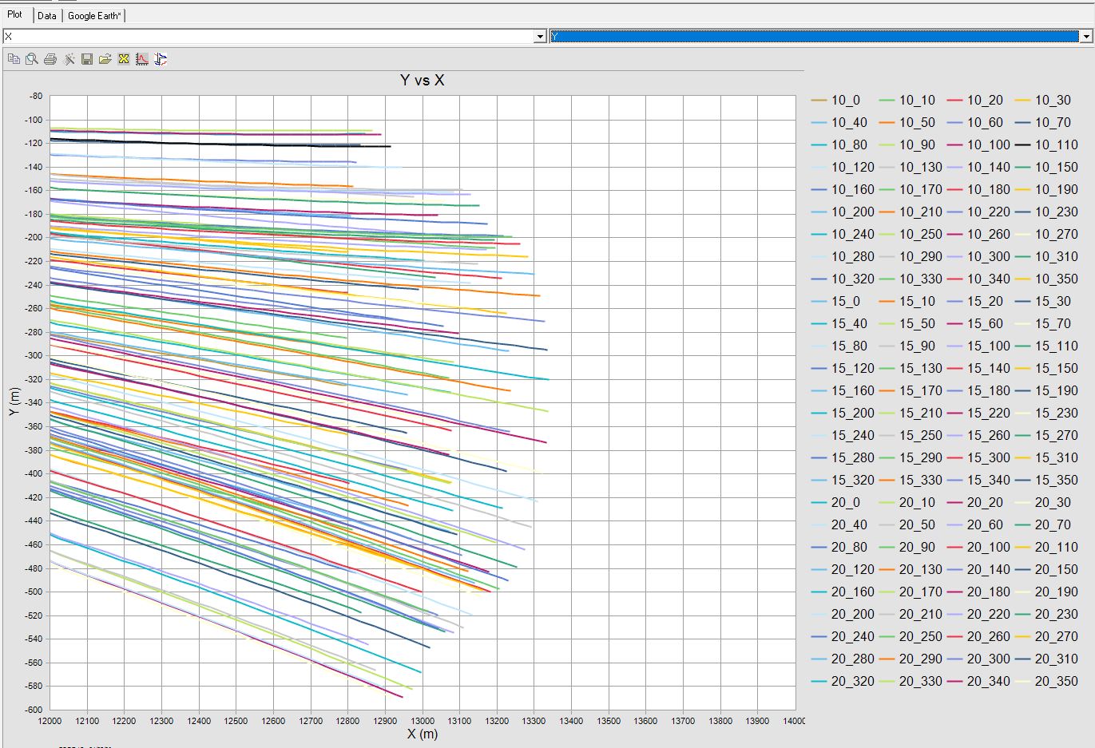Open print preview with the magnifier icon
Image resolution: width=1095 pixels, height=748 pixels.
click(32, 59)
